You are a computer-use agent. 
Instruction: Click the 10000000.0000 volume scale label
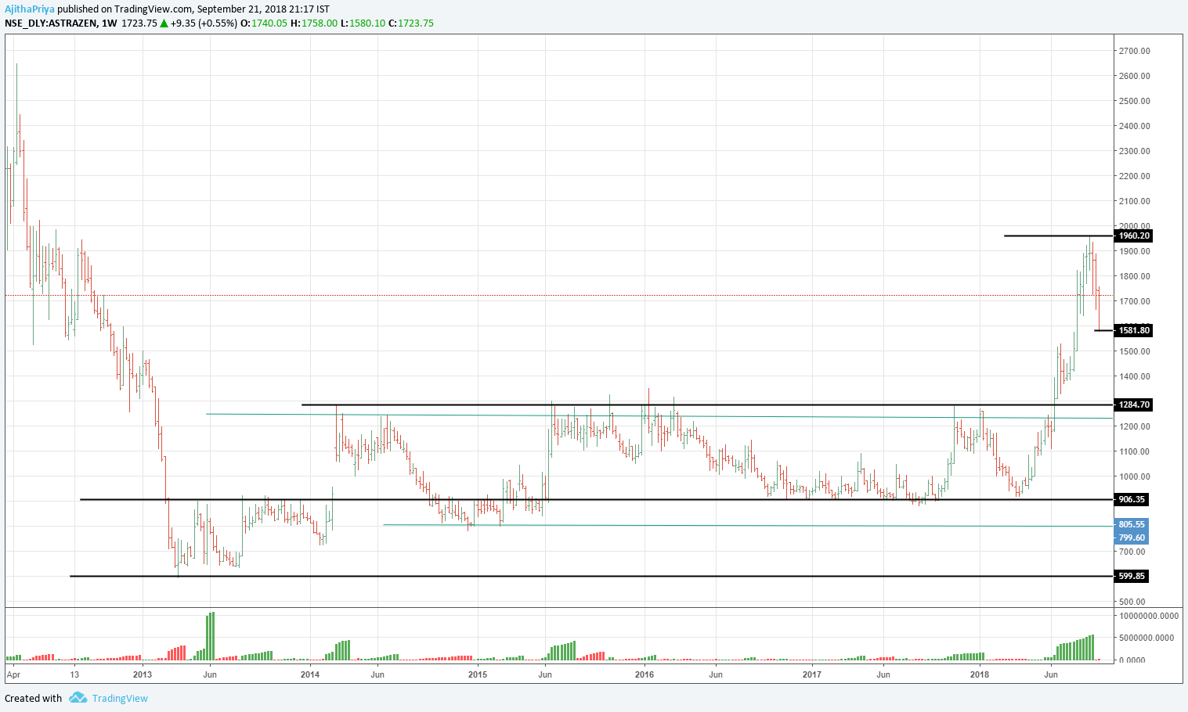pyautogui.click(x=1147, y=616)
